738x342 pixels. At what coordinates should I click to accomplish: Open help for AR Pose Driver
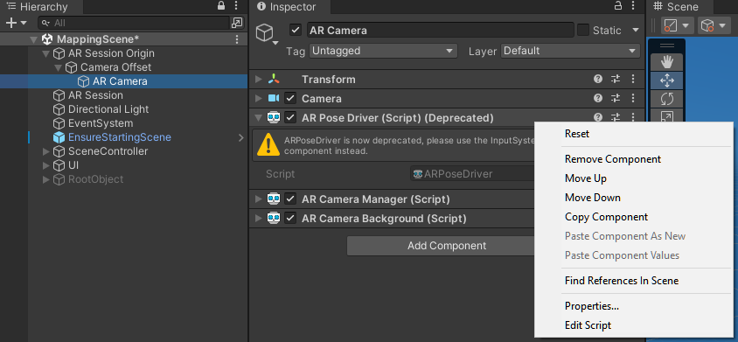pyautogui.click(x=598, y=118)
